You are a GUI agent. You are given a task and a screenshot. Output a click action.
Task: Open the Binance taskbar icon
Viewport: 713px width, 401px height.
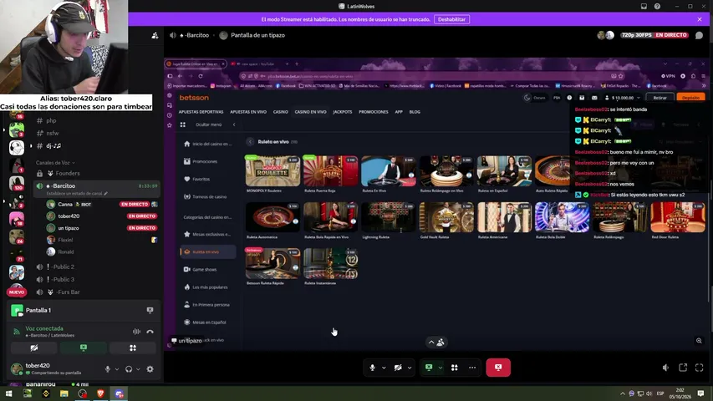pos(45,393)
